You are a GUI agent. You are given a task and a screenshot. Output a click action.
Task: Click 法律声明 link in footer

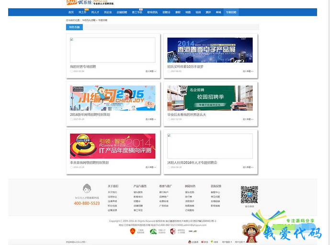pos(113,201)
